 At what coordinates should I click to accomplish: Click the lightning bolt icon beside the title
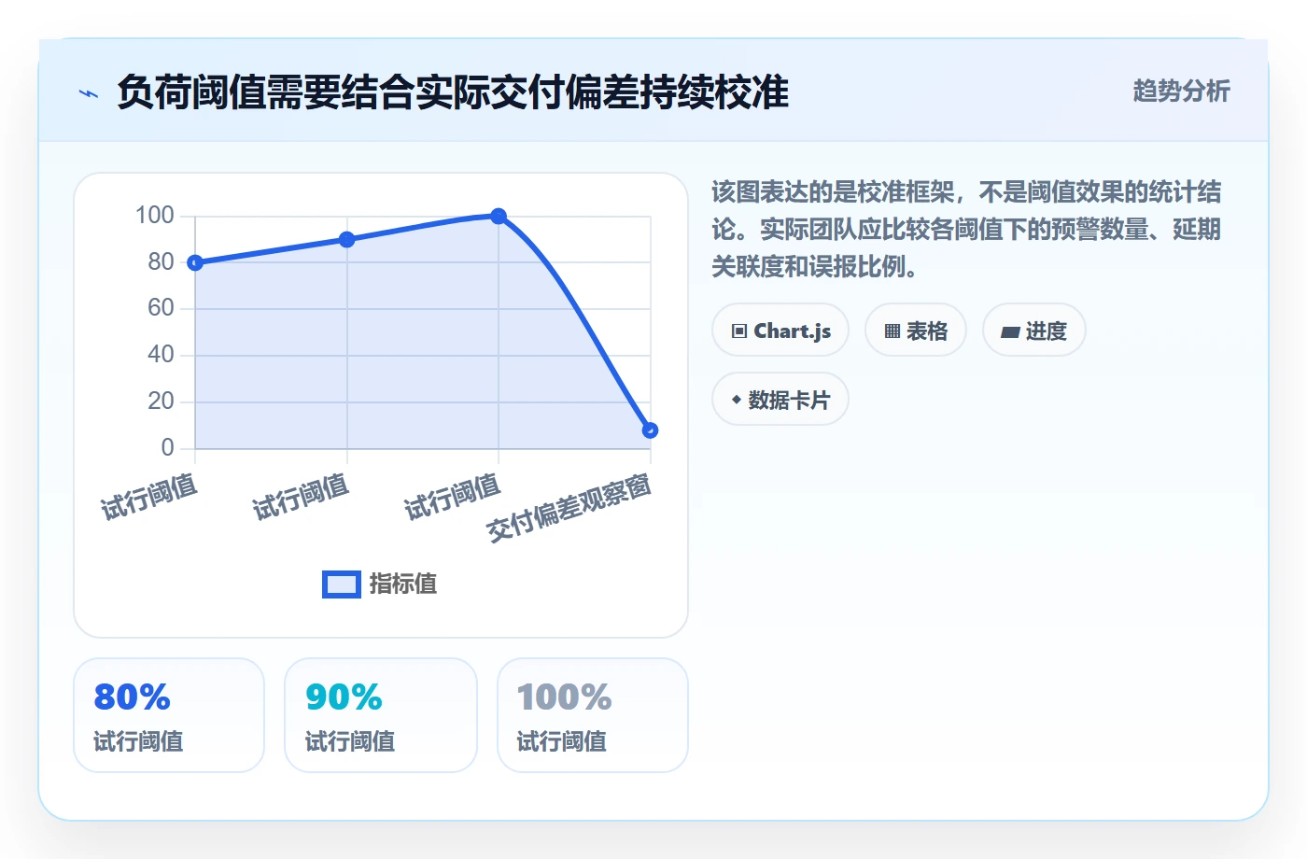coord(89,93)
